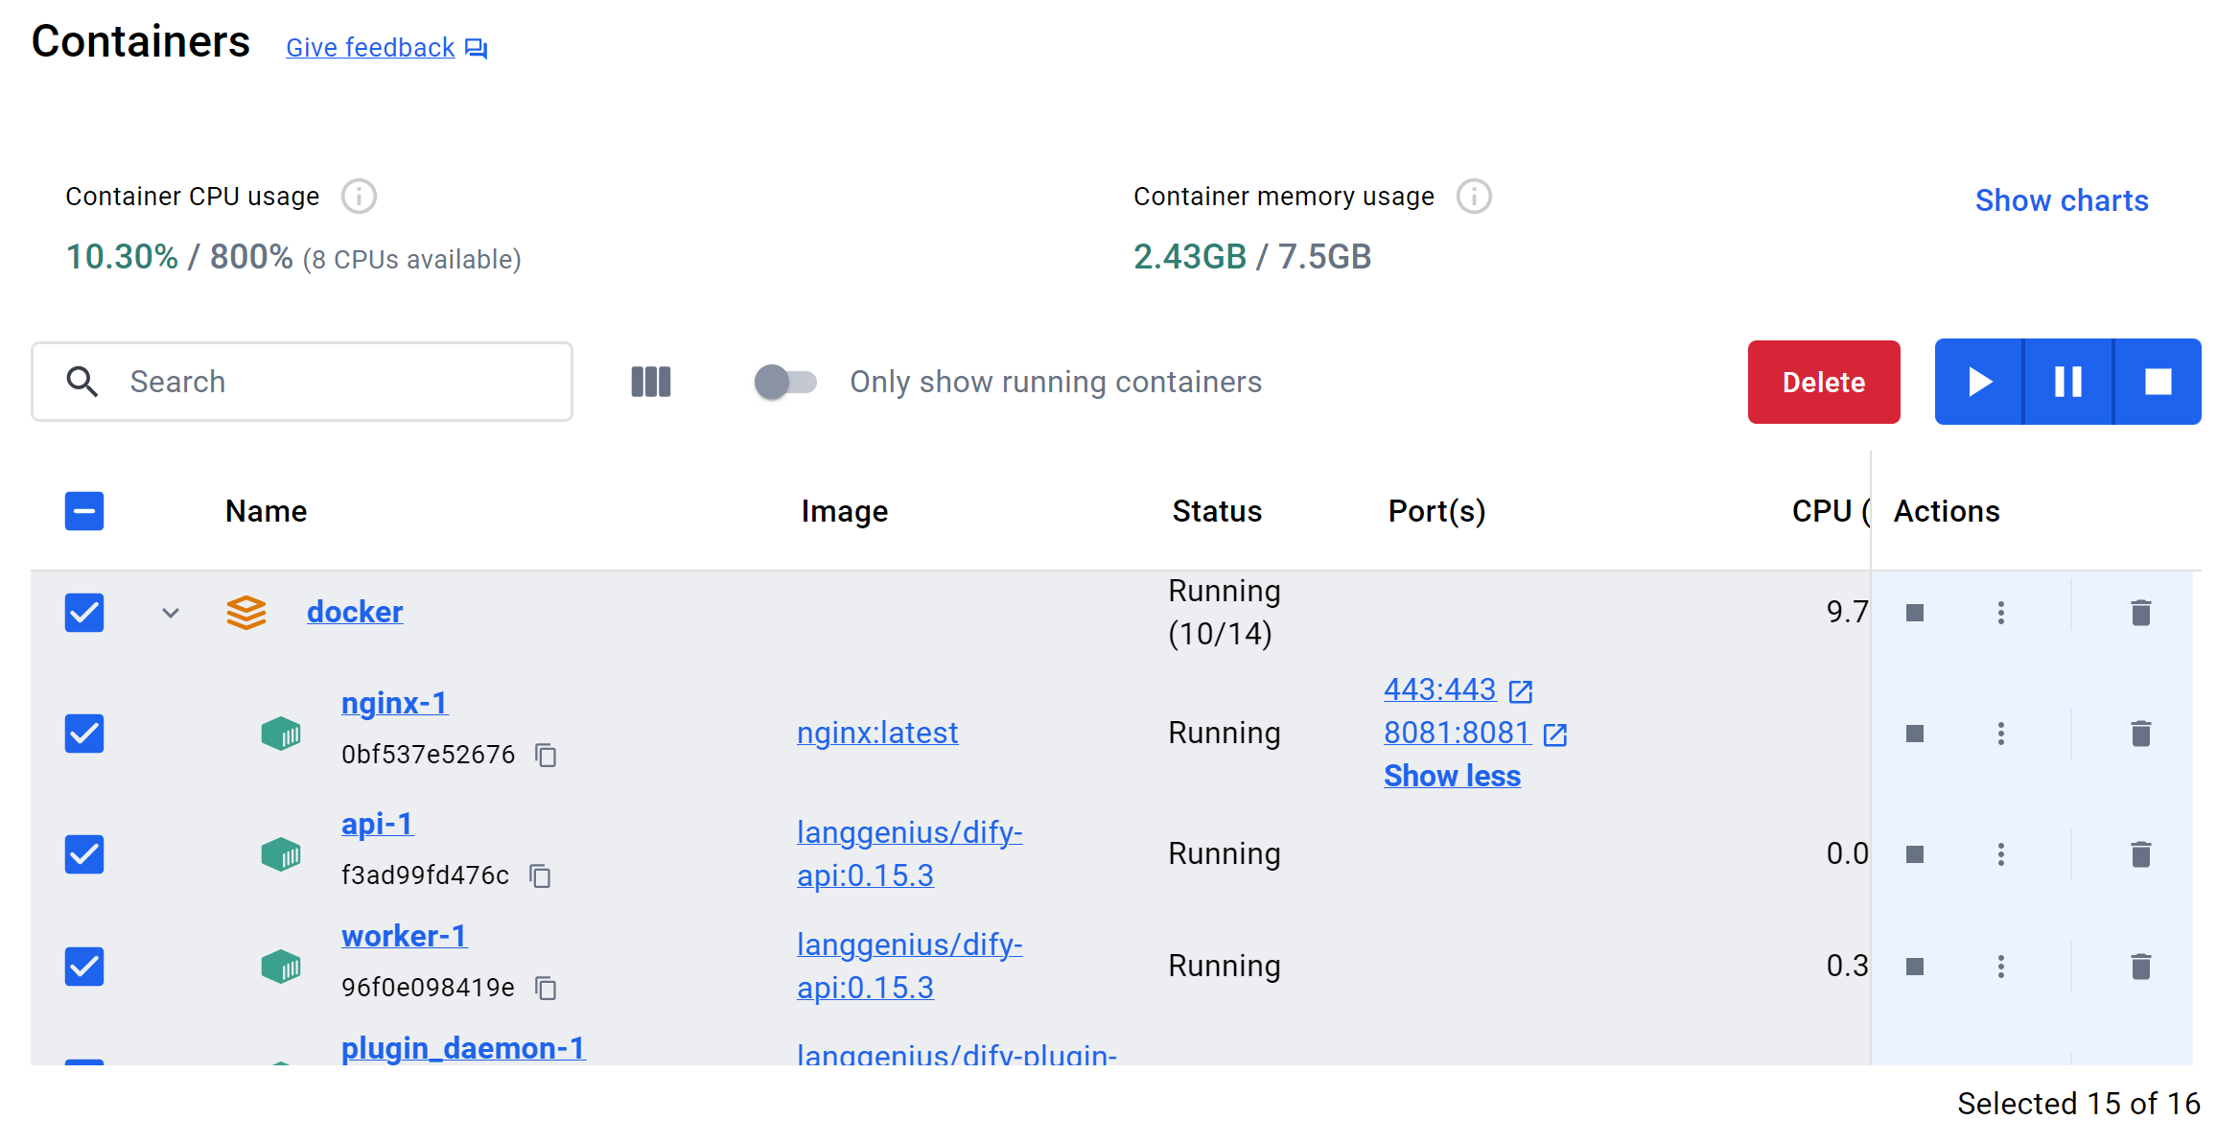The image size is (2217, 1143).
Task: Focus the Search containers field
Action: pyautogui.click(x=302, y=382)
